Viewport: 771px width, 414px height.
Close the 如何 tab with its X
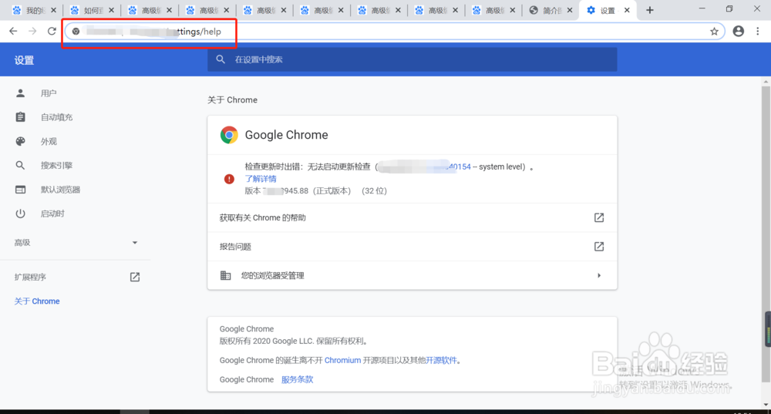[111, 10]
